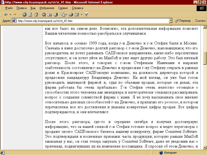Open the Справка menu
Image resolution: width=207 pixels, height=155 pixels.
pyautogui.click(x=77, y=8)
